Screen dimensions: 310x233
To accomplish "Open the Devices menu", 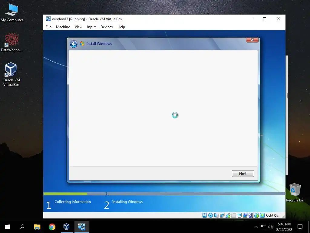I will [x=106, y=27].
